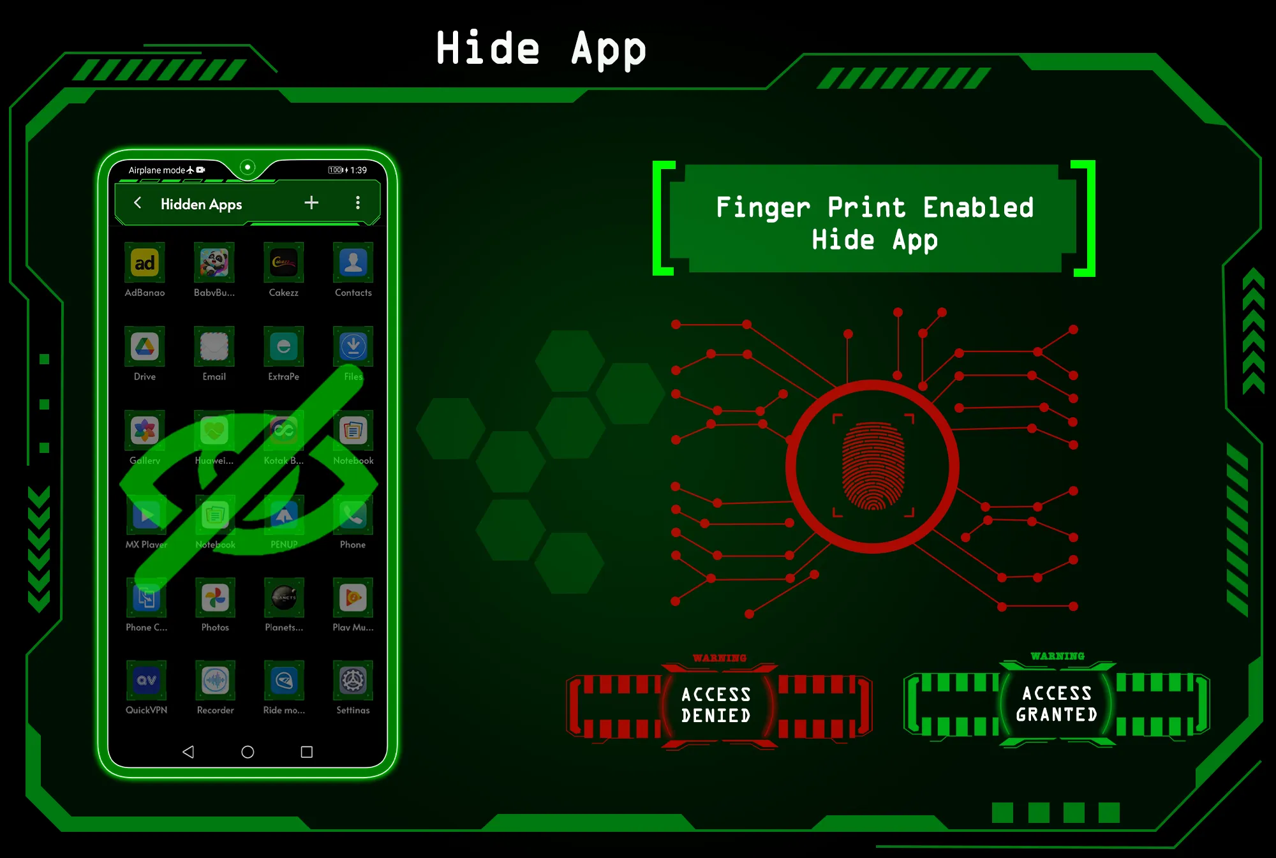Open the Planets app icon
The image size is (1276, 858).
click(281, 600)
